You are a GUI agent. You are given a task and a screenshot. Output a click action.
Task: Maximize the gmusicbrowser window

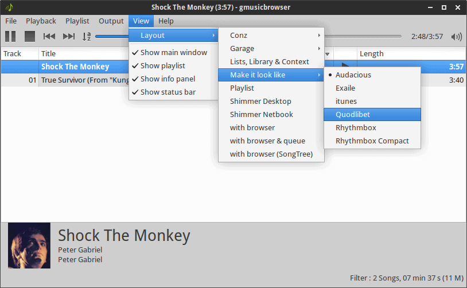click(444, 7)
